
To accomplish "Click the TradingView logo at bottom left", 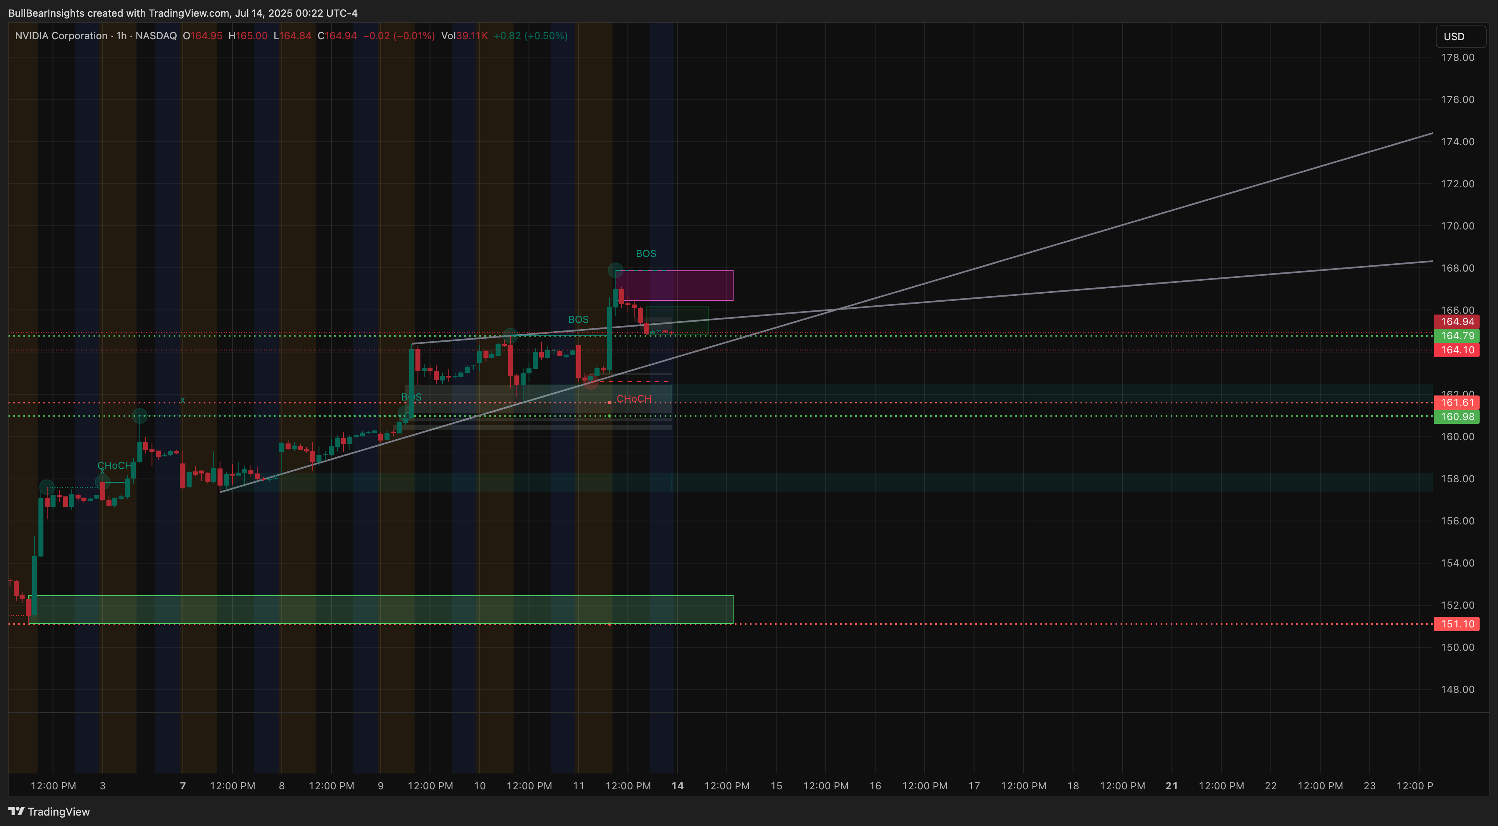I will pos(49,811).
